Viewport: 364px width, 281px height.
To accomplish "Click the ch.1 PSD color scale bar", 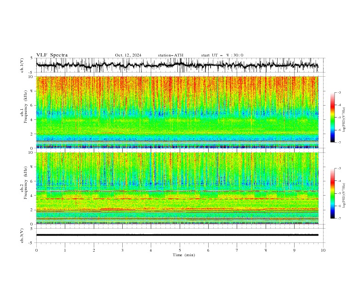I will (x=332, y=118).
